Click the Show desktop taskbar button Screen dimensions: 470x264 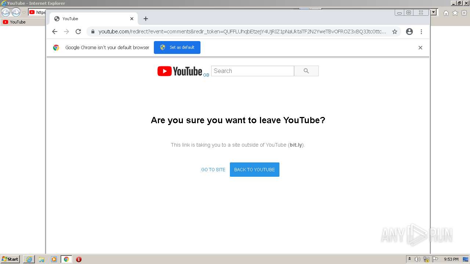click(x=466, y=259)
